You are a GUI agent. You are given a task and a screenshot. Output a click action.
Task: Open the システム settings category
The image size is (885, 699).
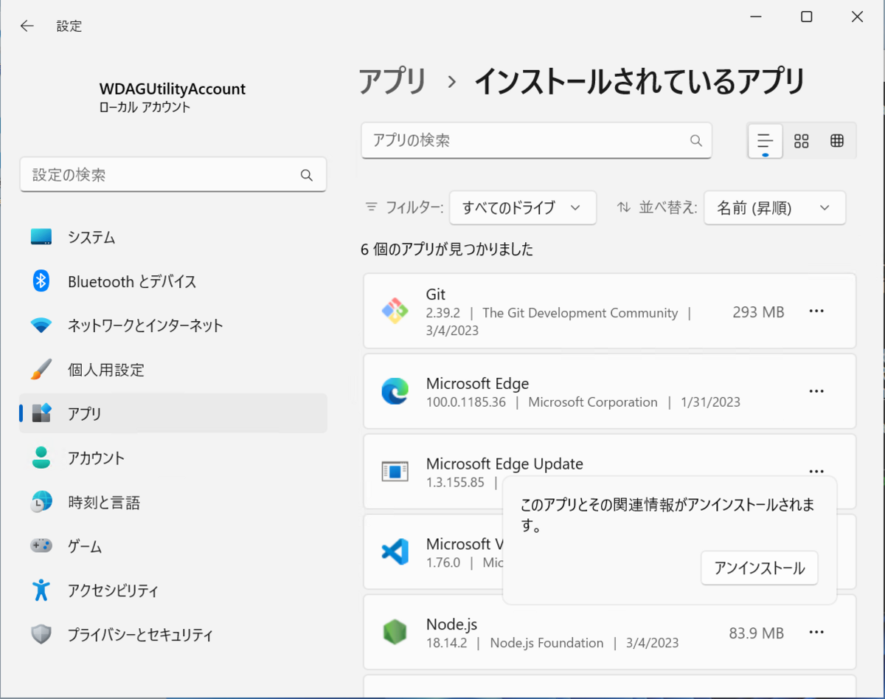point(173,237)
